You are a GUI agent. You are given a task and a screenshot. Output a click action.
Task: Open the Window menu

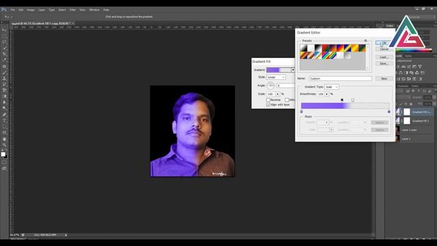[94, 10]
